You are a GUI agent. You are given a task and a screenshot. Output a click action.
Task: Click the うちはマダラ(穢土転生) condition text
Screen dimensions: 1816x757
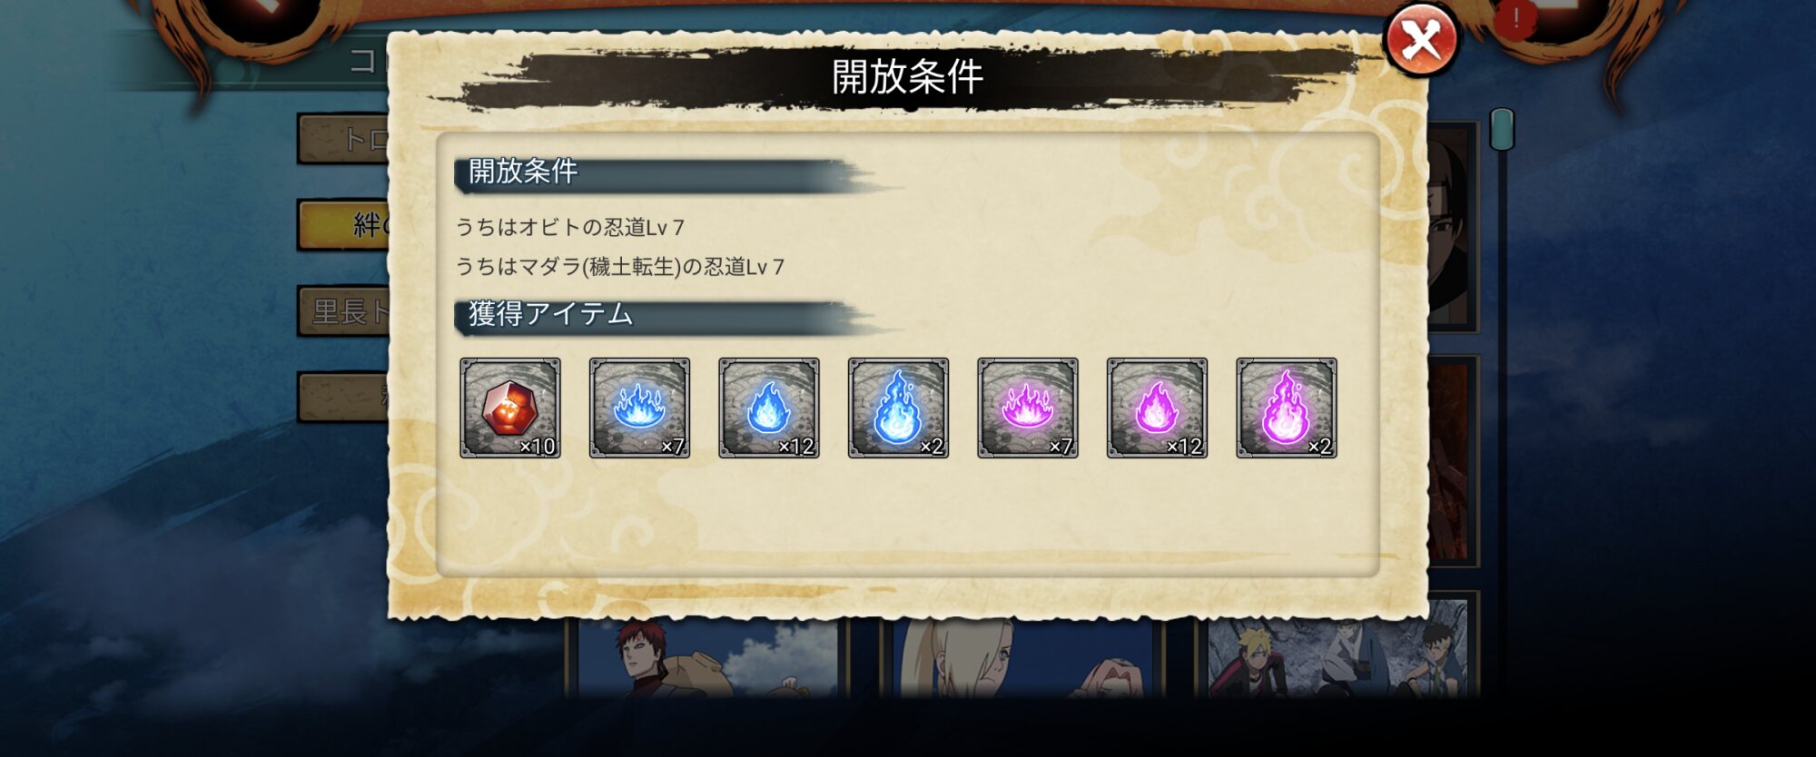619,267
